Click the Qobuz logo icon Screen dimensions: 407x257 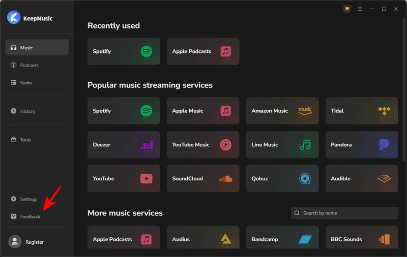305,179
